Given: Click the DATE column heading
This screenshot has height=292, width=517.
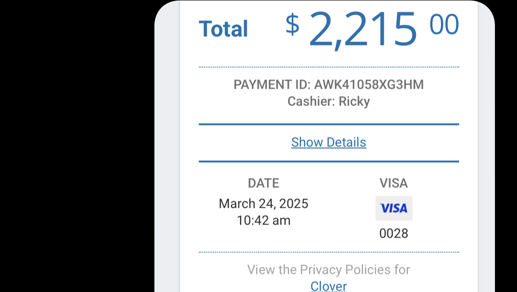Looking at the screenshot, I should 263,183.
